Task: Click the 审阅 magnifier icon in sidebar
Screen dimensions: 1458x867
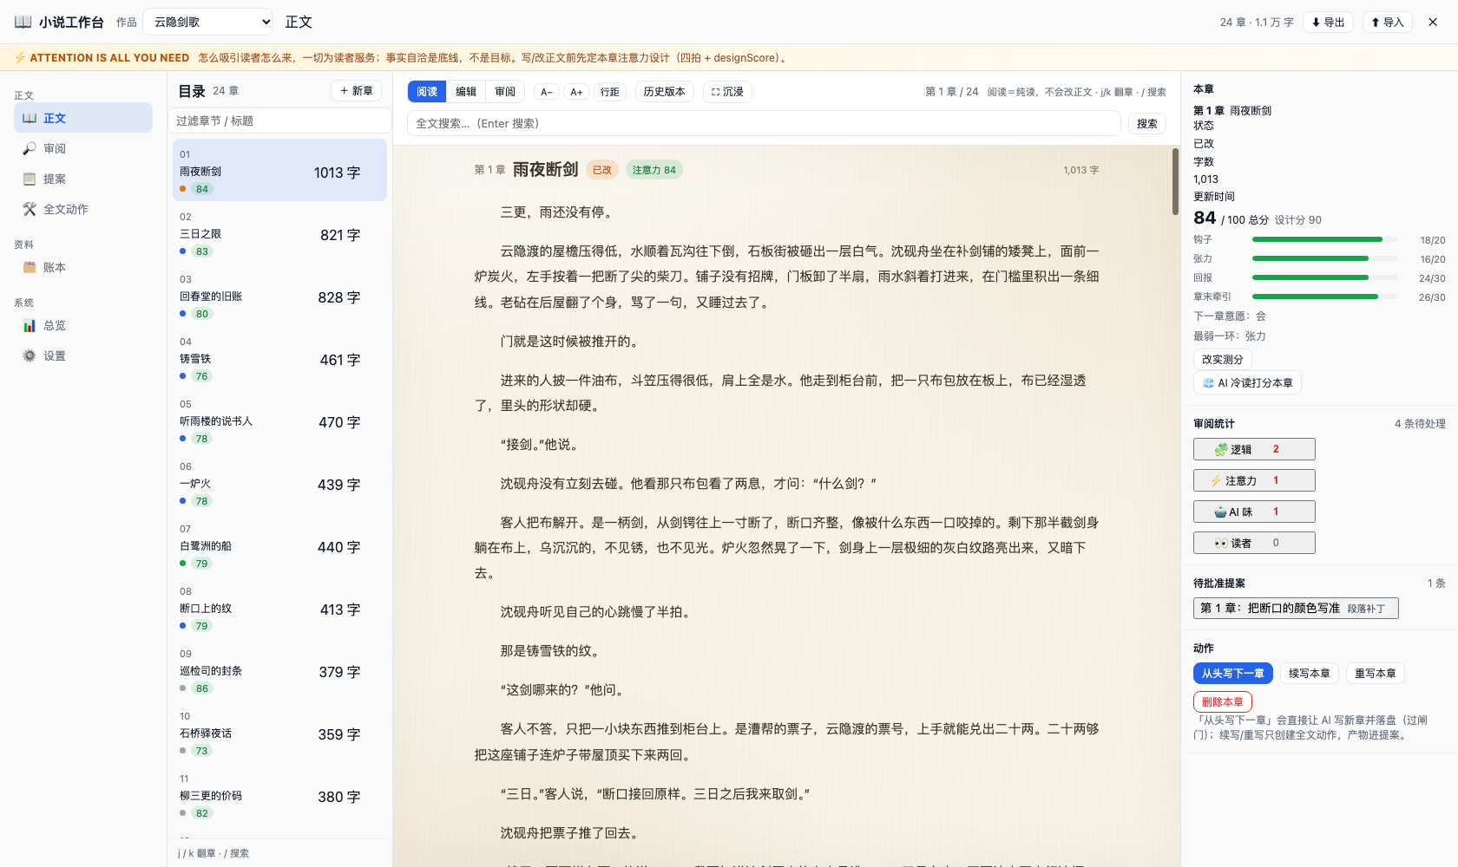Action: point(30,148)
